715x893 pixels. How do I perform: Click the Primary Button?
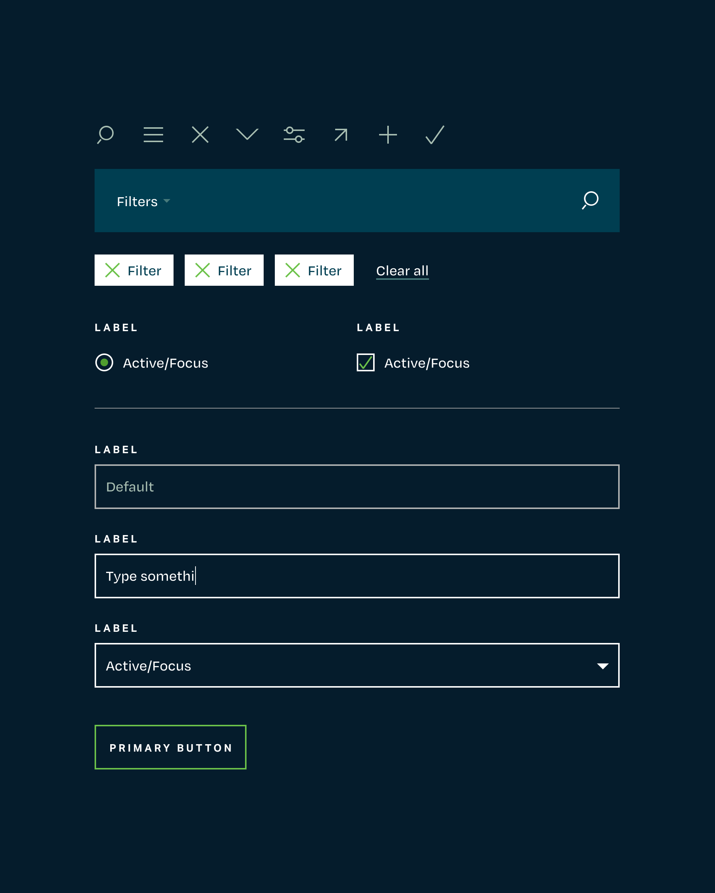click(170, 747)
